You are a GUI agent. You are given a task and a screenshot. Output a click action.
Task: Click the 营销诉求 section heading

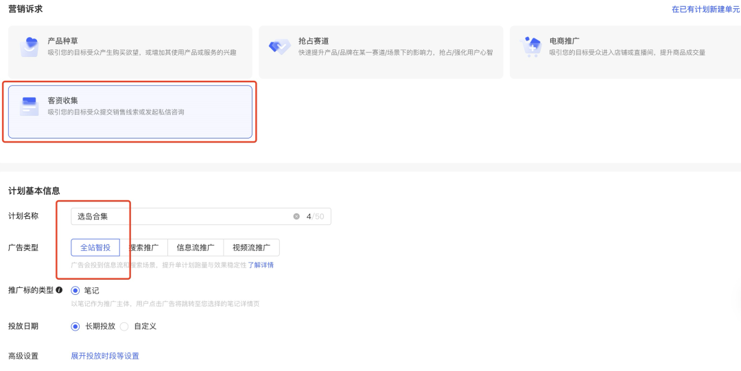tap(25, 8)
